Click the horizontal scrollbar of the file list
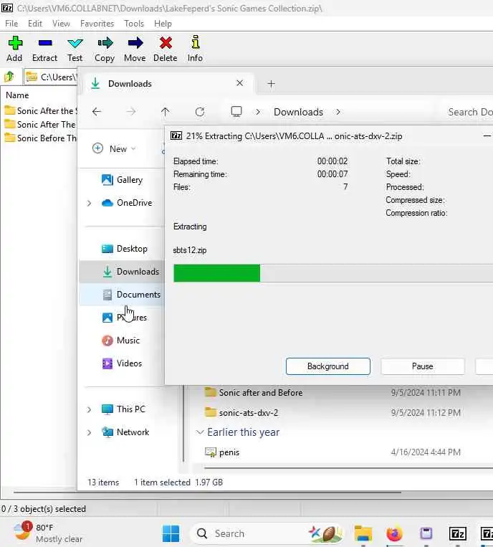The image size is (493, 547). [x=349, y=468]
